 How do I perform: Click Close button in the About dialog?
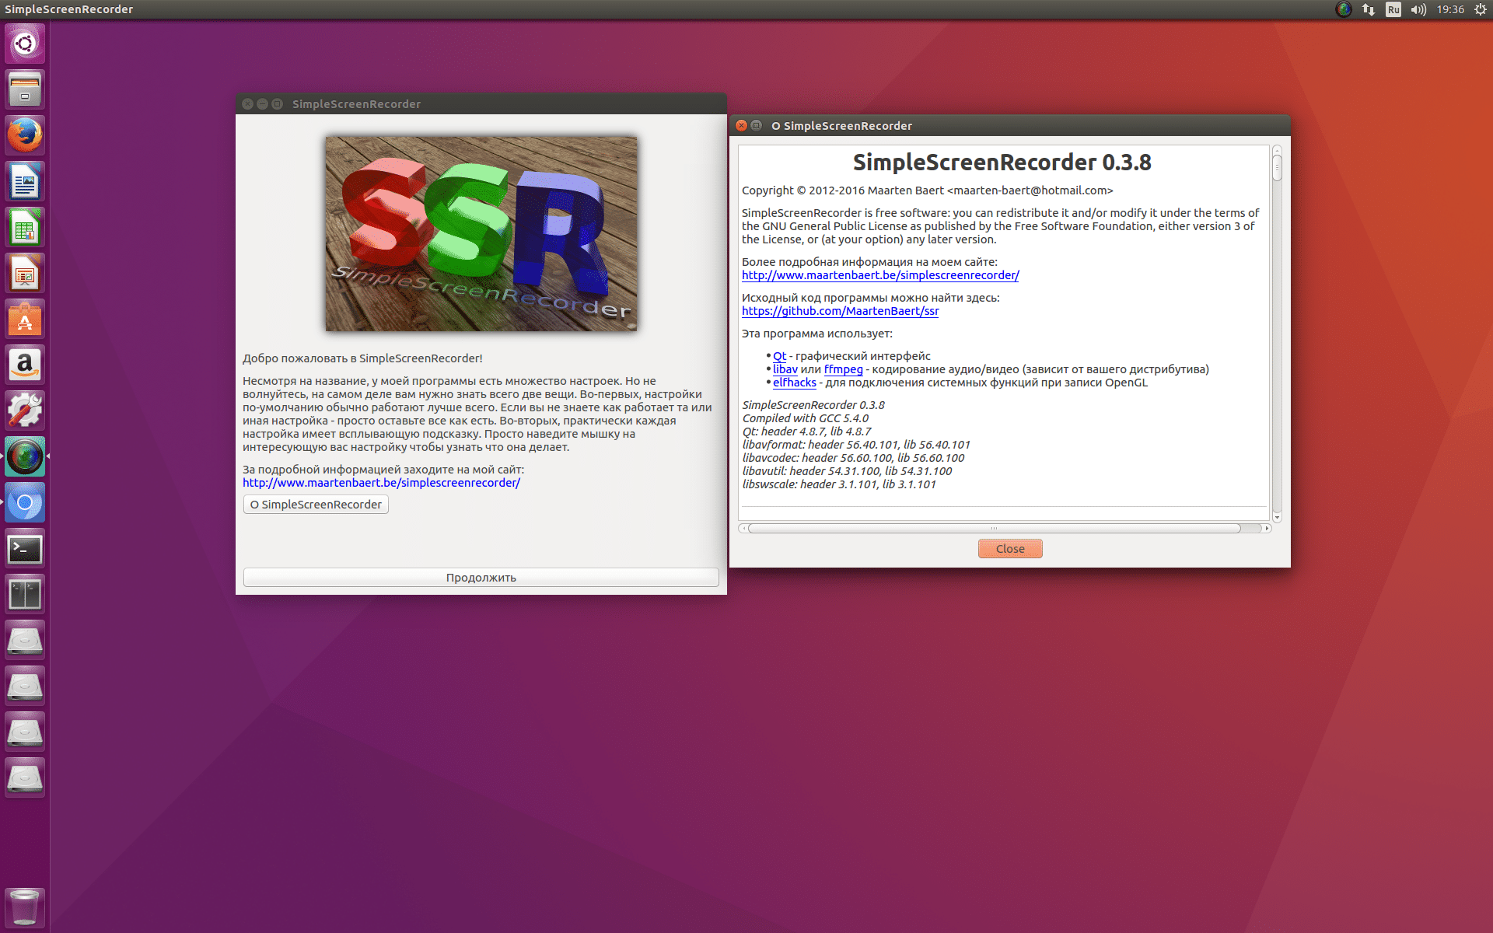tap(1010, 549)
